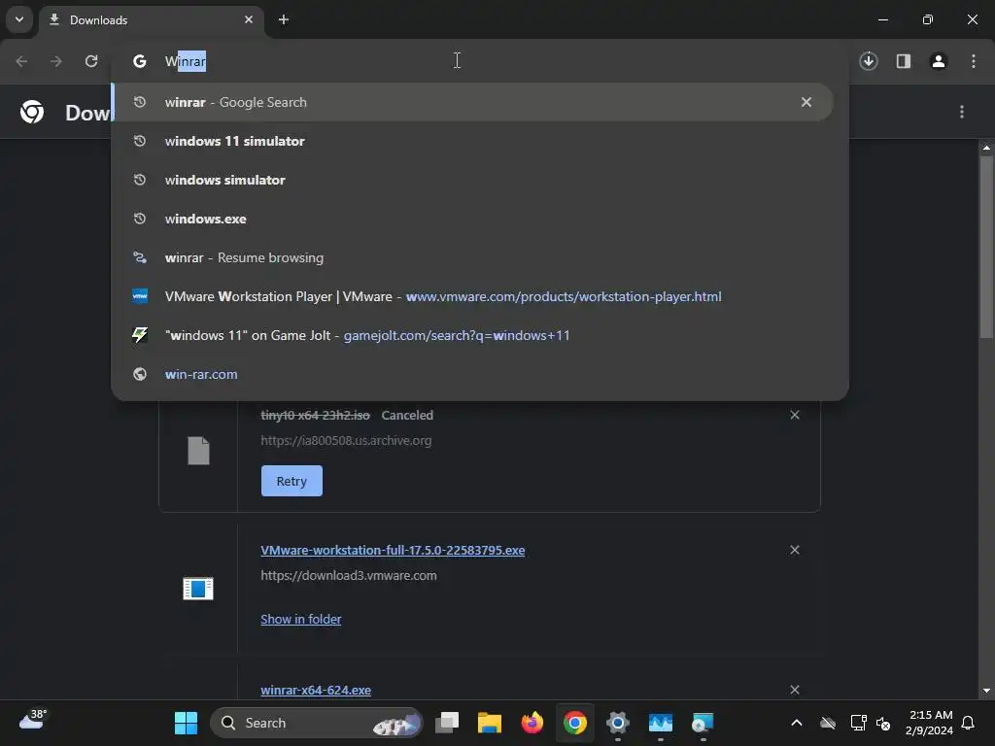This screenshot has width=995, height=746.
Task: Open the clock showing 2:15 AM
Action: pyautogui.click(x=929, y=723)
